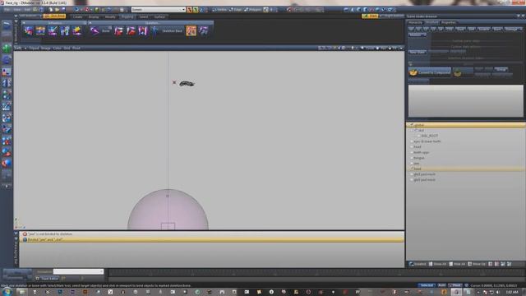This screenshot has height=296, width=526.
Task: Toggle the checkbox beside tongue node
Action: click(412, 158)
